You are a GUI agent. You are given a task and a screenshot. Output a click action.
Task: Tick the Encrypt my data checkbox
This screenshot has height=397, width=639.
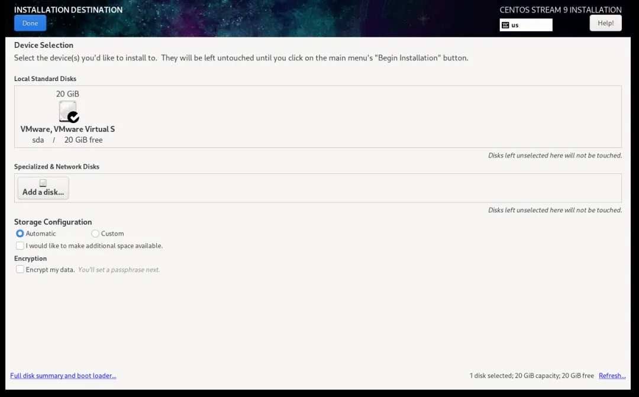pos(20,269)
